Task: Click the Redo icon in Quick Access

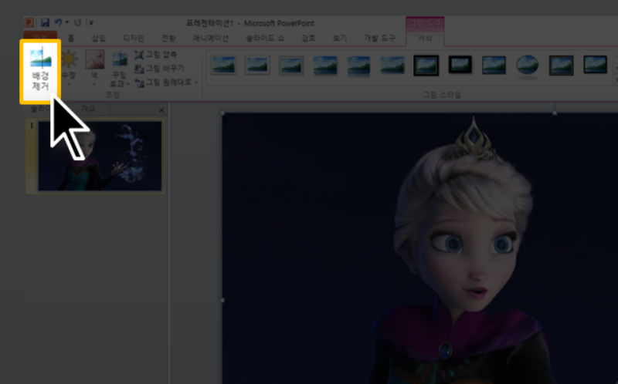Action: click(78, 22)
